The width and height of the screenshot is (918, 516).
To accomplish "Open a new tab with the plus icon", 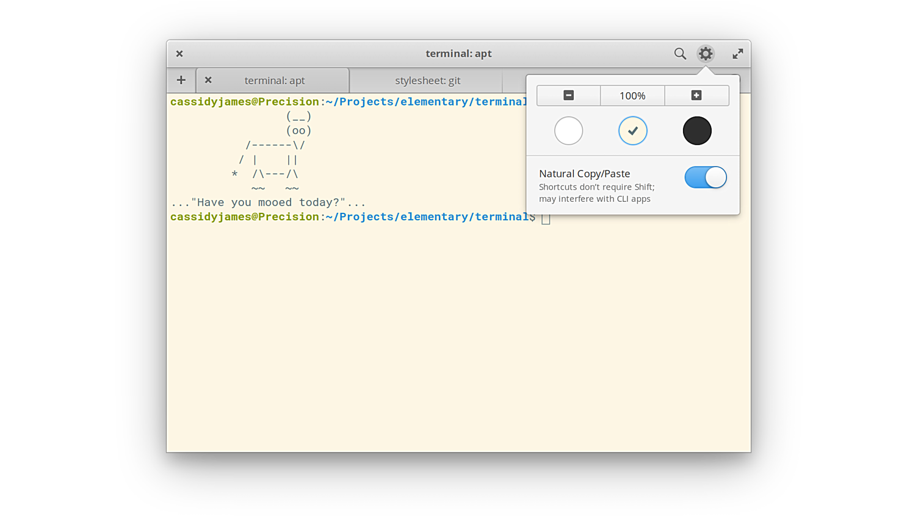I will click(181, 81).
